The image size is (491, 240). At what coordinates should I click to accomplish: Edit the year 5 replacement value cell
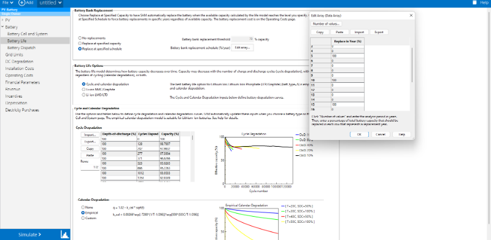(x=347, y=55)
